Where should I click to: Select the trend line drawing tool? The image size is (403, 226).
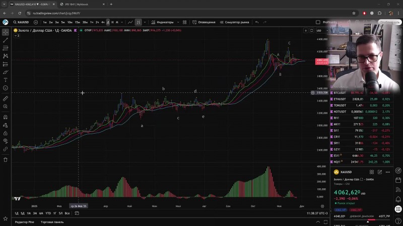[6, 40]
